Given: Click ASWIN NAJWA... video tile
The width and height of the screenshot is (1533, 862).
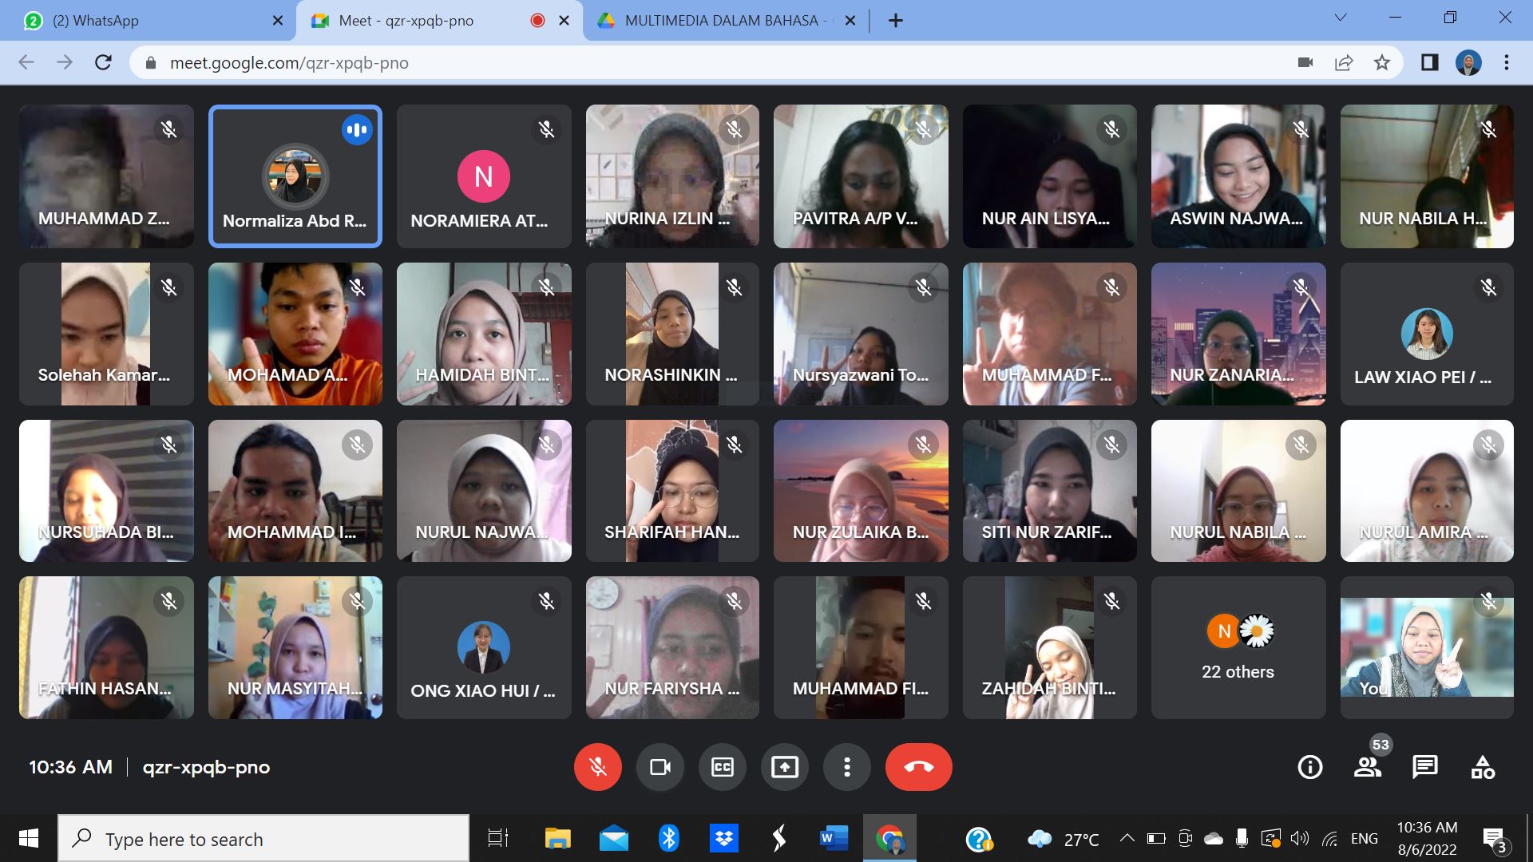Looking at the screenshot, I should (x=1238, y=176).
